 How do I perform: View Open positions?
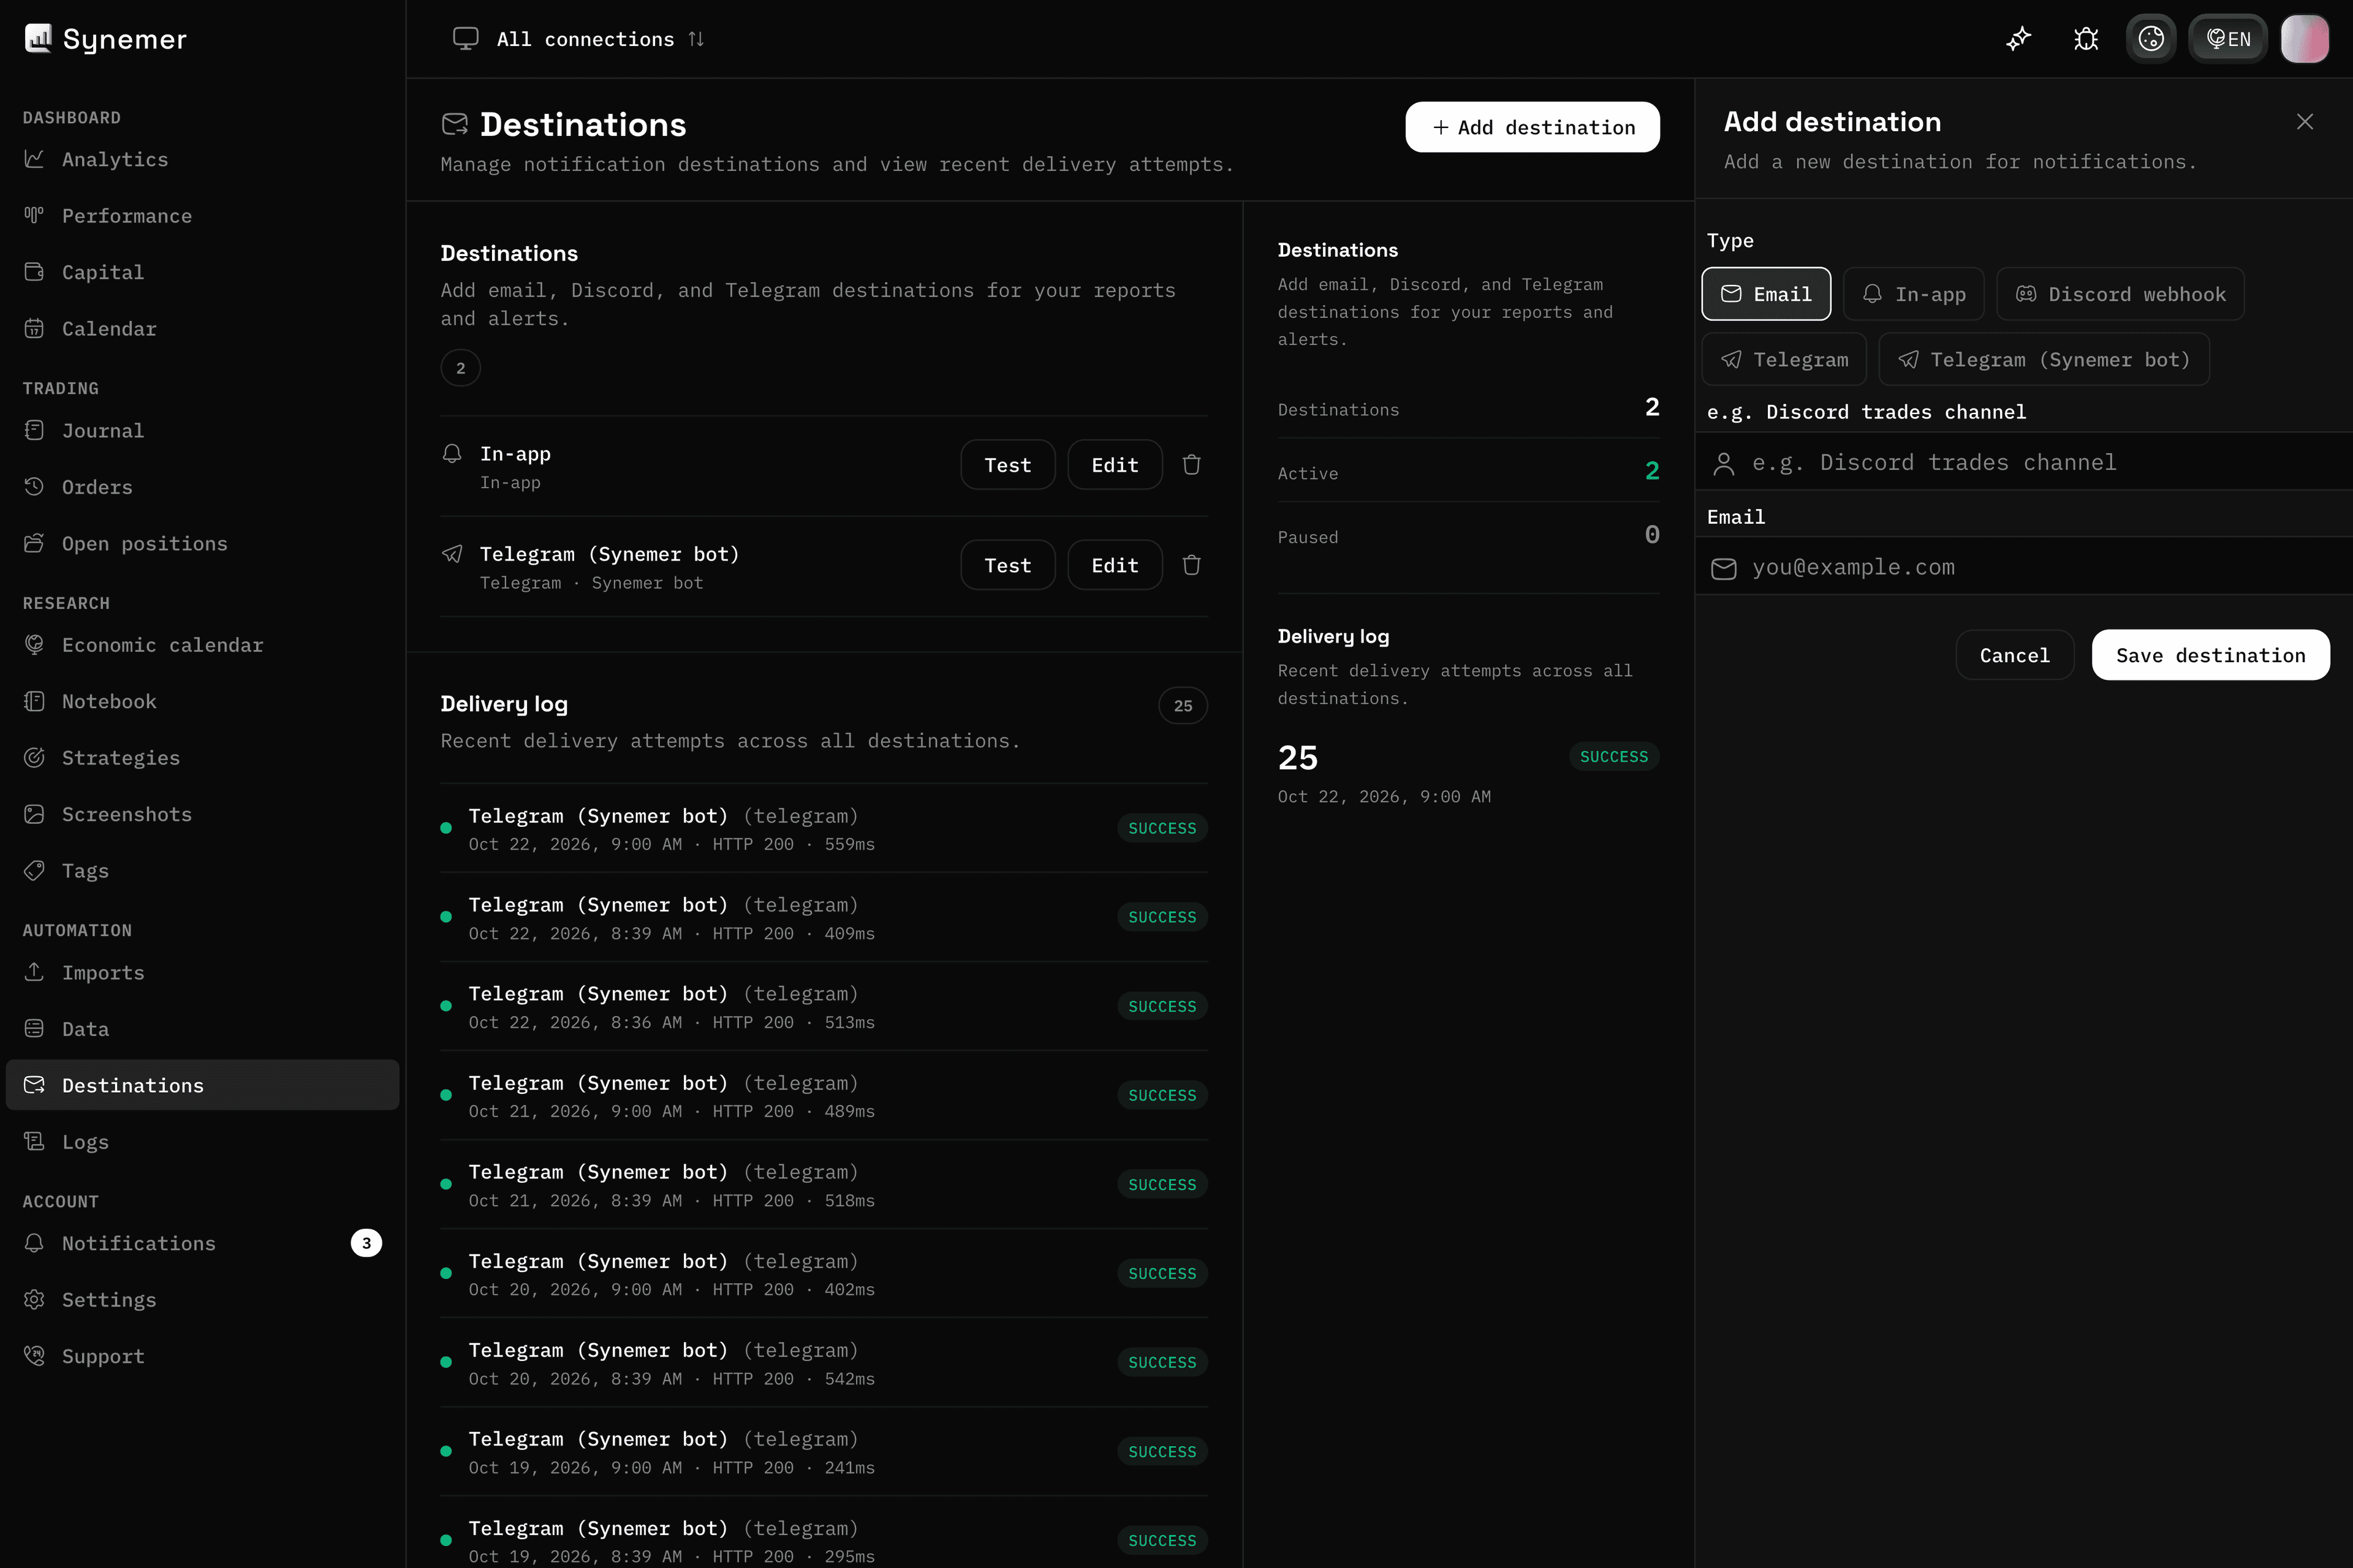pyautogui.click(x=202, y=544)
